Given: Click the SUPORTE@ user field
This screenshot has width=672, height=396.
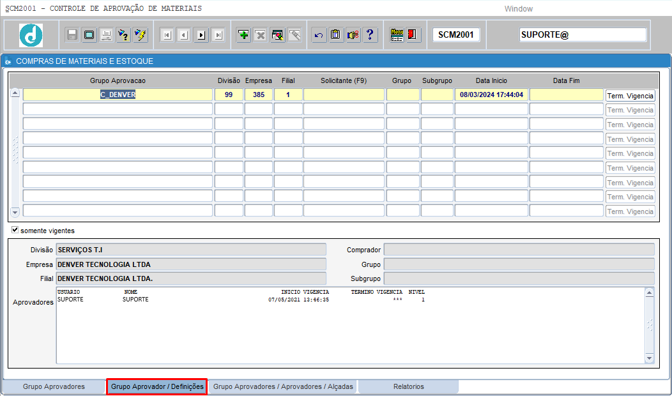Looking at the screenshot, I should click(583, 34).
